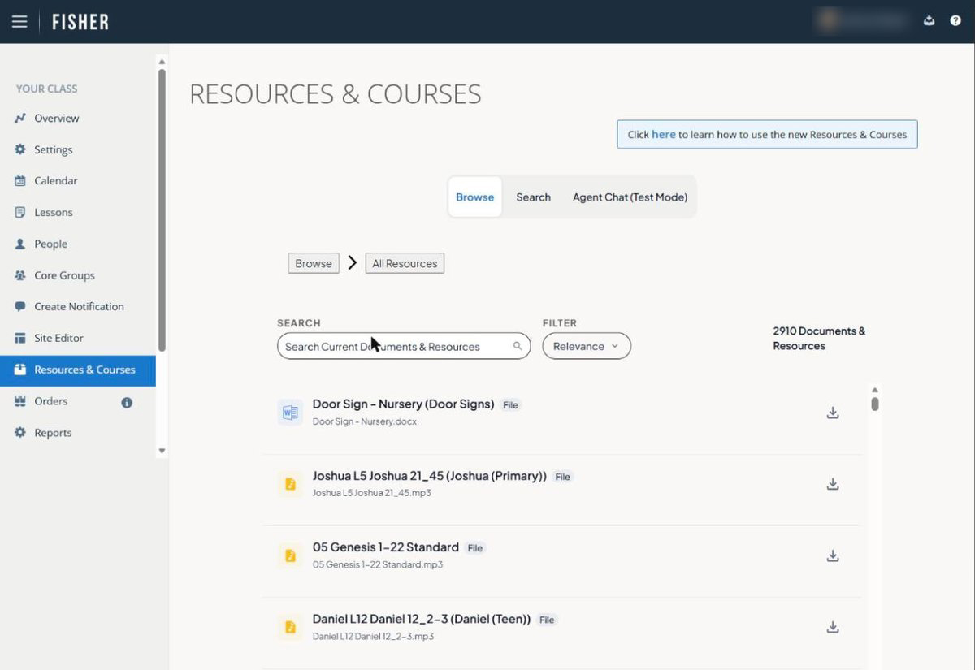Open the People section

pos(51,244)
